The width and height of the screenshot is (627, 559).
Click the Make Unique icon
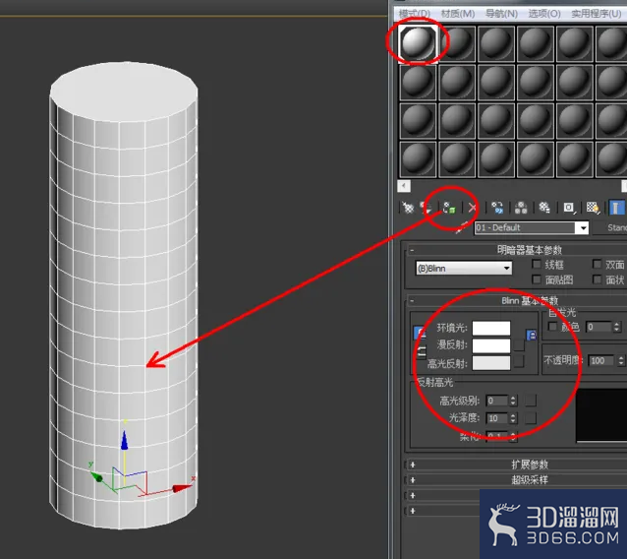(521, 208)
